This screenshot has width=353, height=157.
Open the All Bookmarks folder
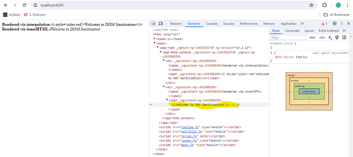click(x=336, y=14)
